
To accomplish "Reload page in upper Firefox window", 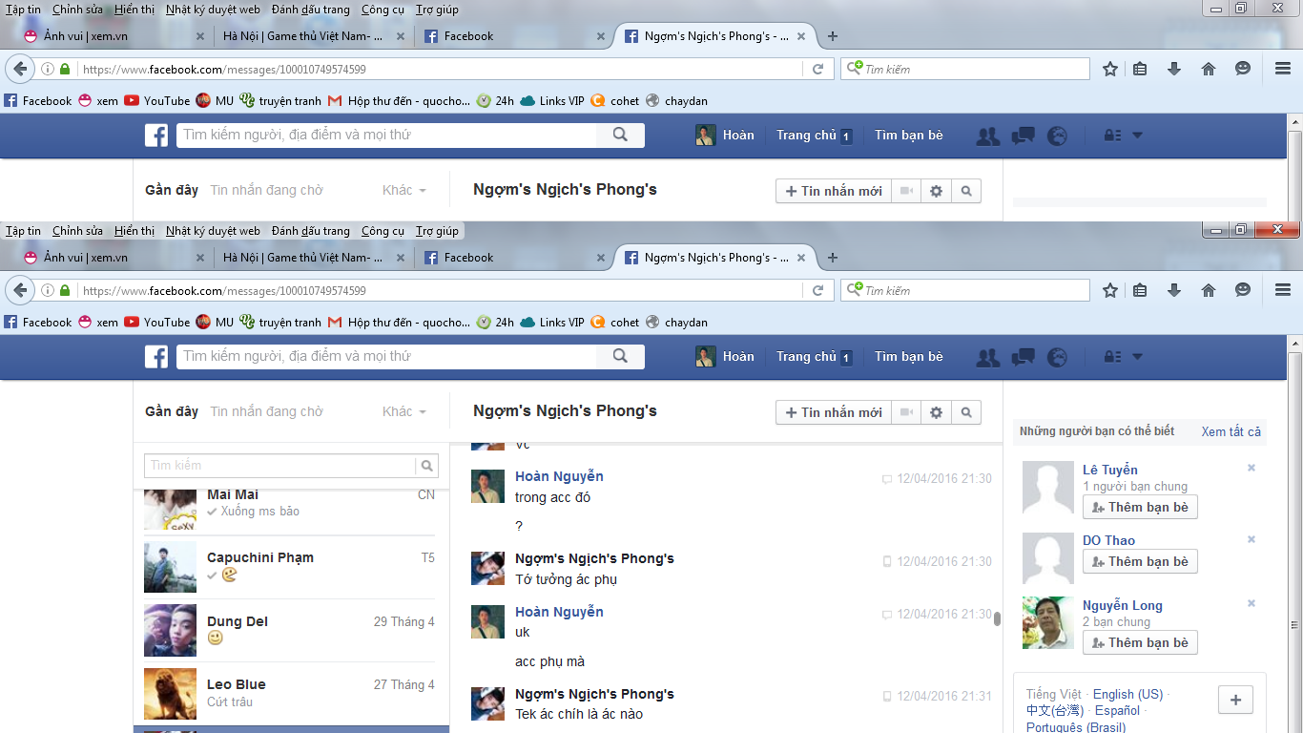I will pos(817,69).
